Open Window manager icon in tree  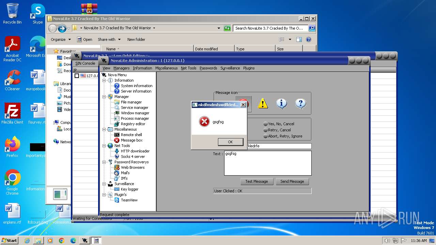click(x=117, y=113)
